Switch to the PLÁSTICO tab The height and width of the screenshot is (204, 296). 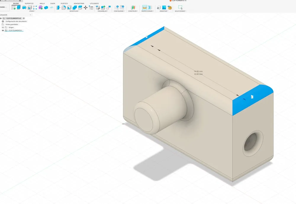(x=64, y=3)
